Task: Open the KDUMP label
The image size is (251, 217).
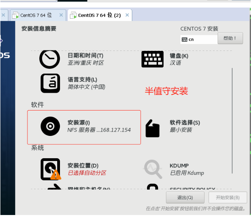Action: click(179, 166)
